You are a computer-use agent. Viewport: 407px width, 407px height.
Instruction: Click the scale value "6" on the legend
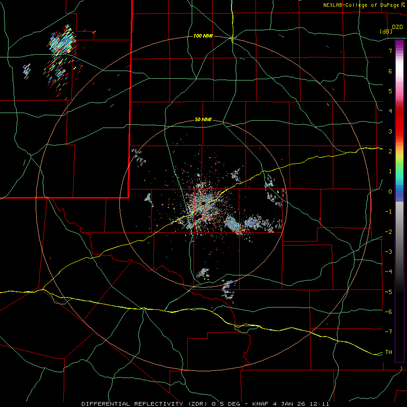[390, 71]
